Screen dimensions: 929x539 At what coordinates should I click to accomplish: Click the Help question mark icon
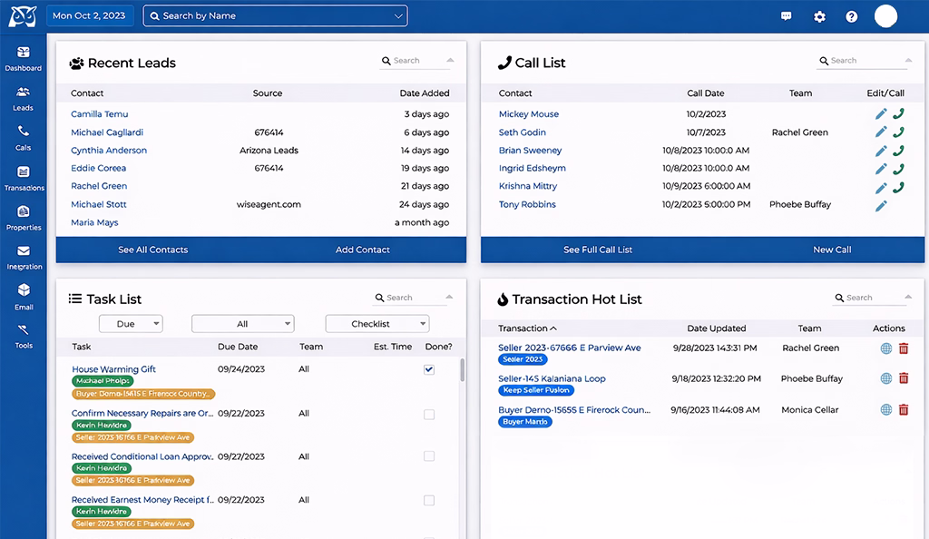pyautogui.click(x=851, y=16)
